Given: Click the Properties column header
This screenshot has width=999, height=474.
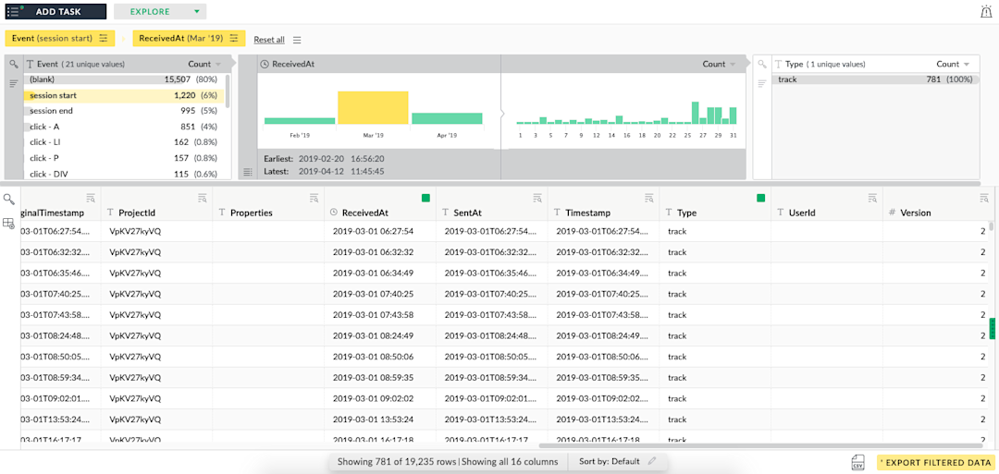Looking at the screenshot, I should (251, 213).
